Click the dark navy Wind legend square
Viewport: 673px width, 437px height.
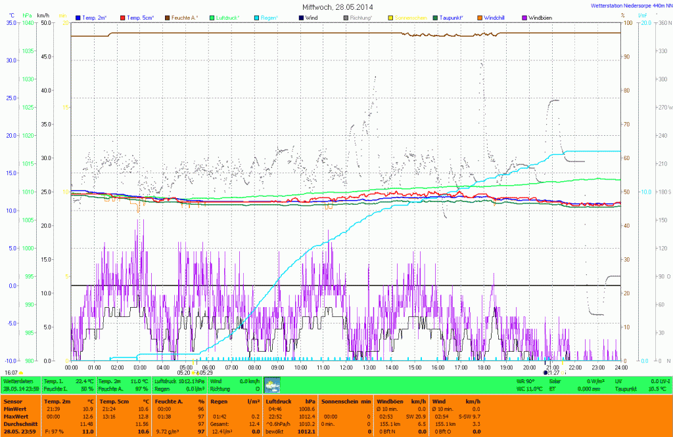coord(302,17)
